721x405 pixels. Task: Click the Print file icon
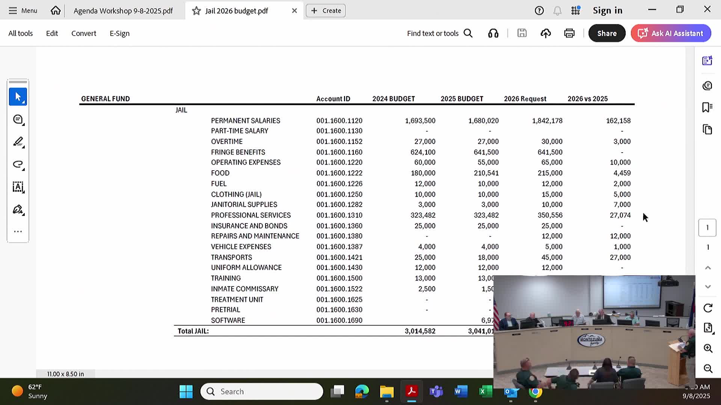[x=569, y=33]
